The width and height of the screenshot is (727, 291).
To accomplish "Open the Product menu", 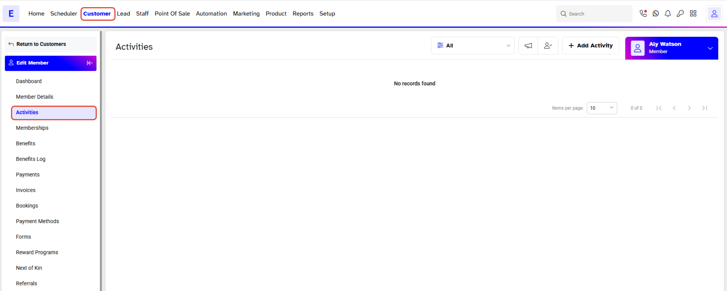I will pyautogui.click(x=276, y=14).
